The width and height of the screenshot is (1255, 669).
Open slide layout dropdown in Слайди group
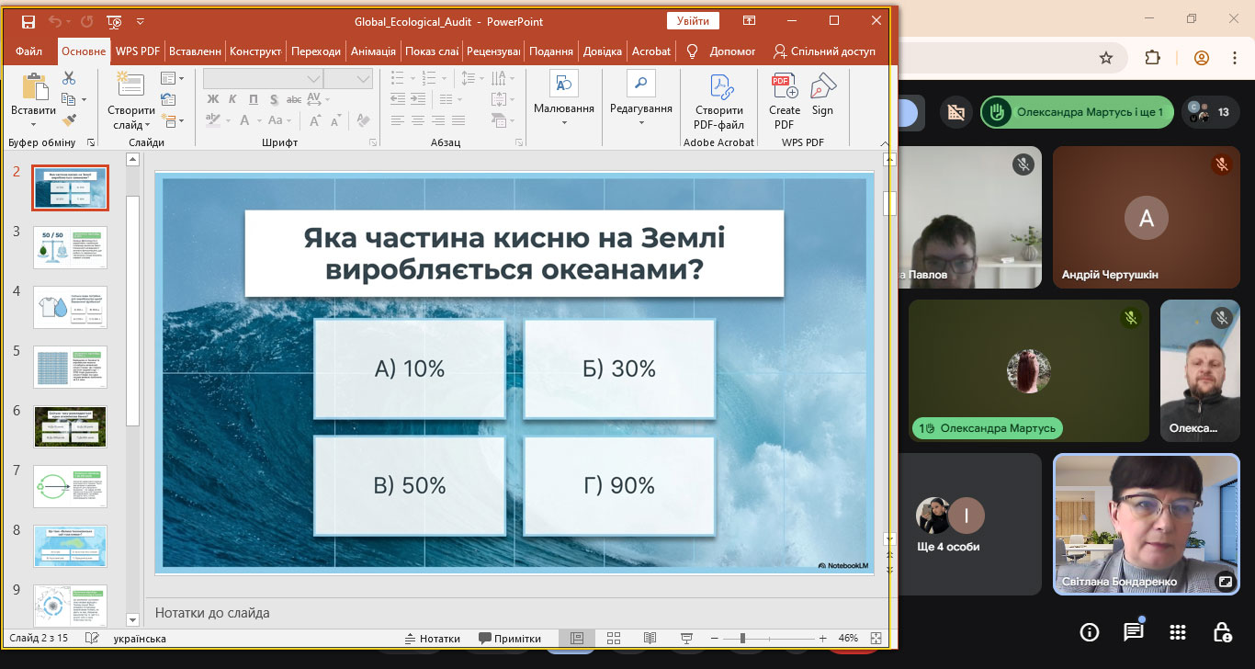pyautogui.click(x=172, y=78)
